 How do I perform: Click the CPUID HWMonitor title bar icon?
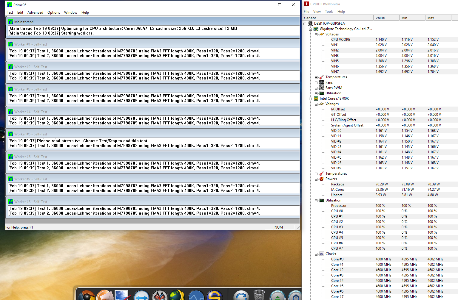(x=306, y=4)
